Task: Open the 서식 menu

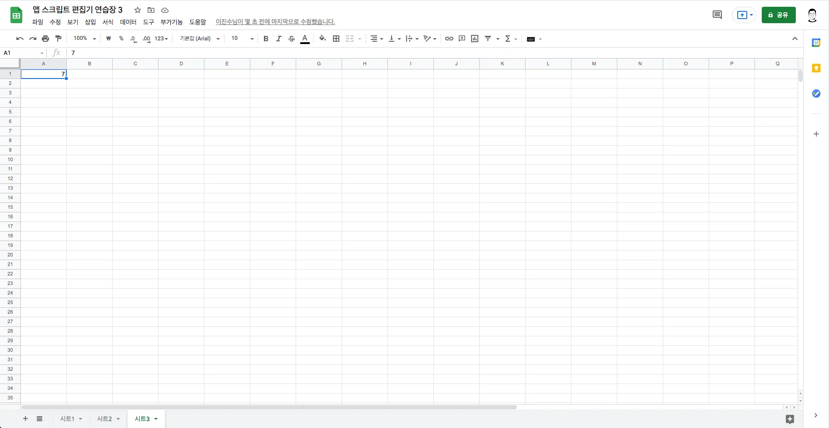Action: point(108,22)
